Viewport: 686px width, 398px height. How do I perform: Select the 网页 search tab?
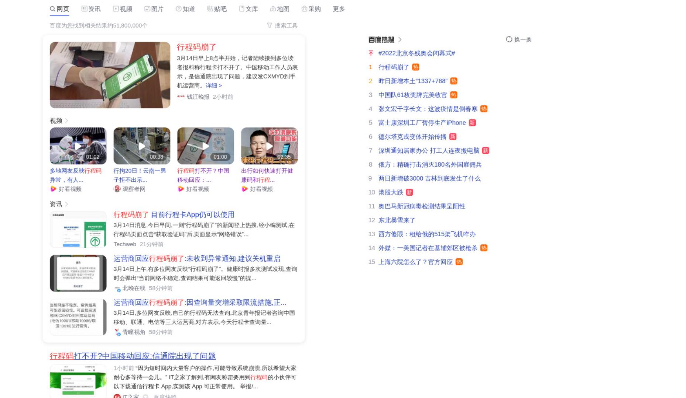tap(59, 9)
